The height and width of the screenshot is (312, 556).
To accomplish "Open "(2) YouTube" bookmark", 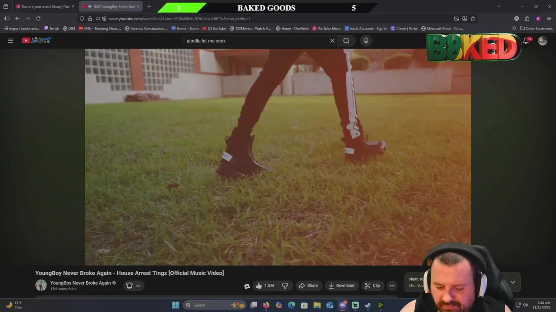I will (x=214, y=29).
